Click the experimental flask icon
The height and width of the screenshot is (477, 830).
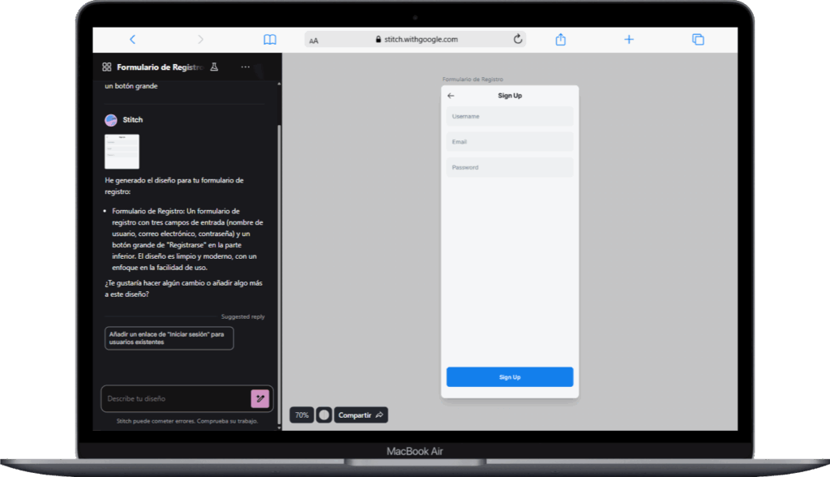click(214, 67)
